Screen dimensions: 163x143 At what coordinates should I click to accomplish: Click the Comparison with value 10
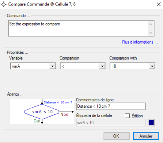click(130, 66)
